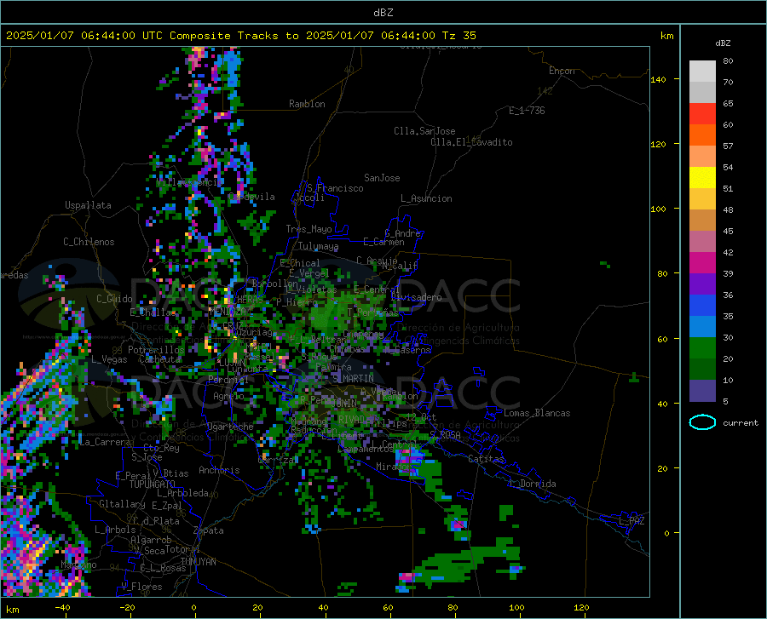
Task: Click the L_Asuncion map label
Action: (426, 198)
